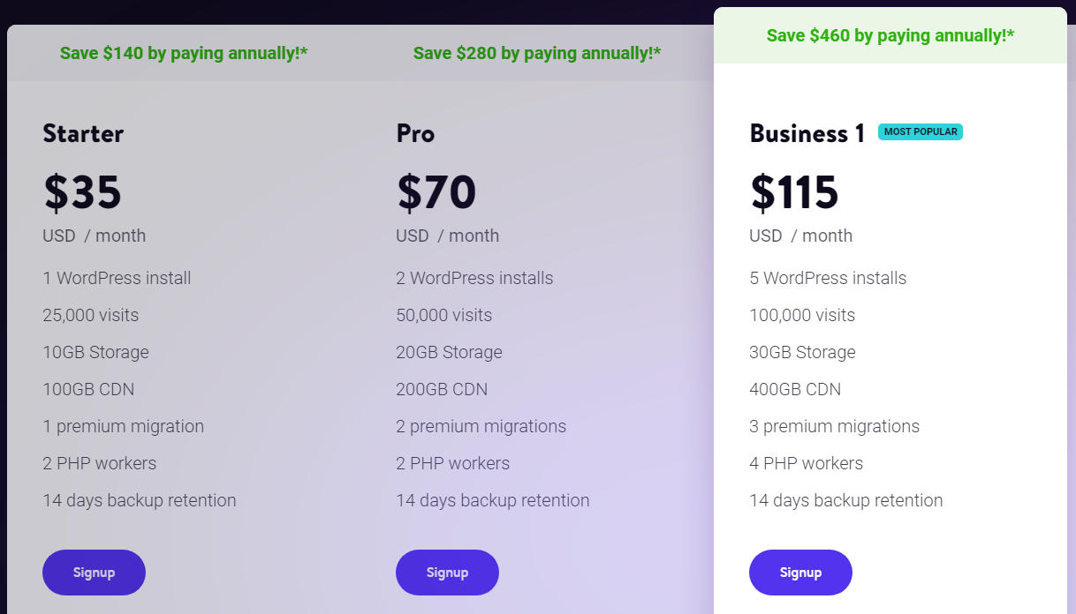The height and width of the screenshot is (614, 1076).
Task: Click Signup button under Starter plan
Action: click(94, 573)
